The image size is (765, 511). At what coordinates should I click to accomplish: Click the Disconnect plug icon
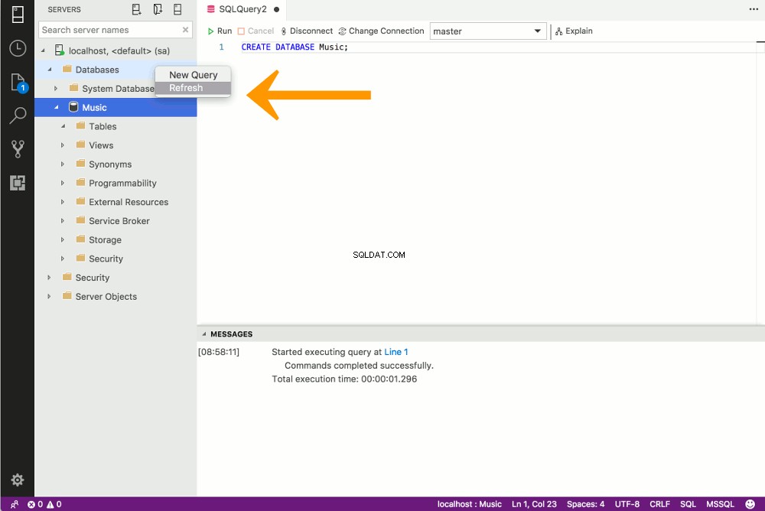coord(284,31)
